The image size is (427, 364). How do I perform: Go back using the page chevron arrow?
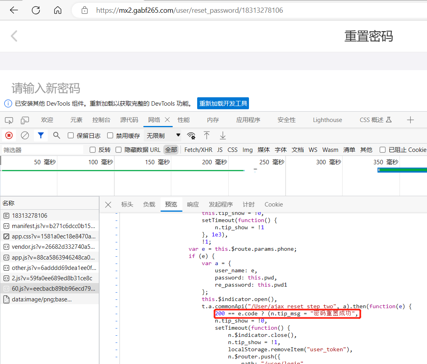point(14,36)
